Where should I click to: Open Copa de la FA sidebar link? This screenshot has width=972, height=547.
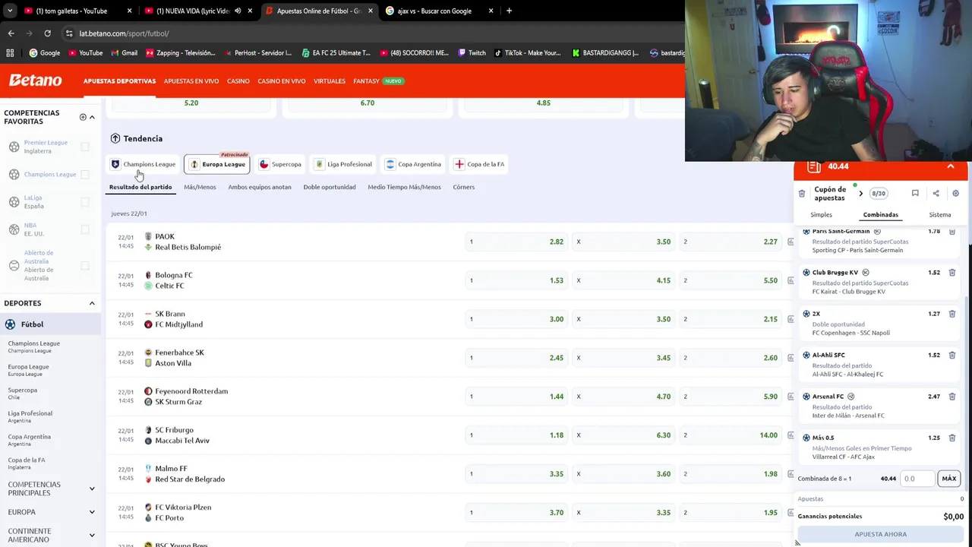pos(27,463)
